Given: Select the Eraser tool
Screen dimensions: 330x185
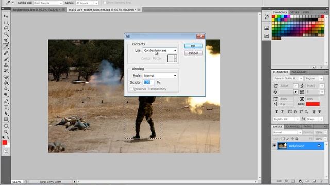Looking at the screenshot, I should coord(6,77).
